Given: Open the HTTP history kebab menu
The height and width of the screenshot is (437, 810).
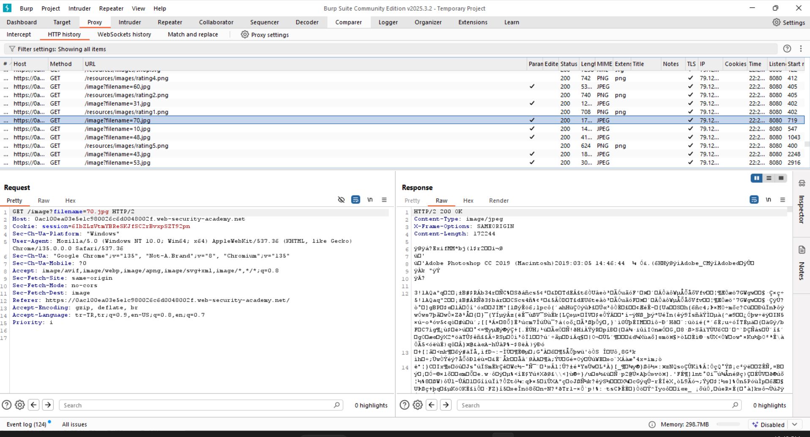Looking at the screenshot, I should click(x=801, y=49).
